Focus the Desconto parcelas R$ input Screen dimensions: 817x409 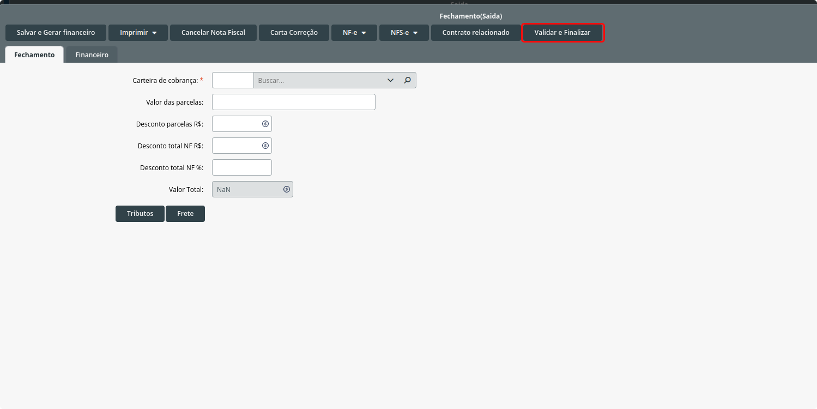(242, 124)
